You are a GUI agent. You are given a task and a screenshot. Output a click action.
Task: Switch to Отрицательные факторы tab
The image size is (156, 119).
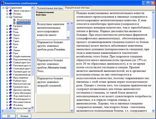pyautogui.click(x=77, y=8)
